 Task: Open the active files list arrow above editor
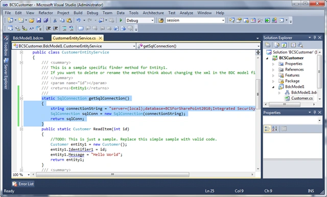258,38
